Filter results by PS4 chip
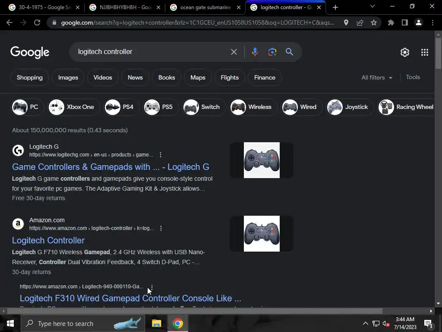Screen dimensions: 442x332 pos(121,107)
